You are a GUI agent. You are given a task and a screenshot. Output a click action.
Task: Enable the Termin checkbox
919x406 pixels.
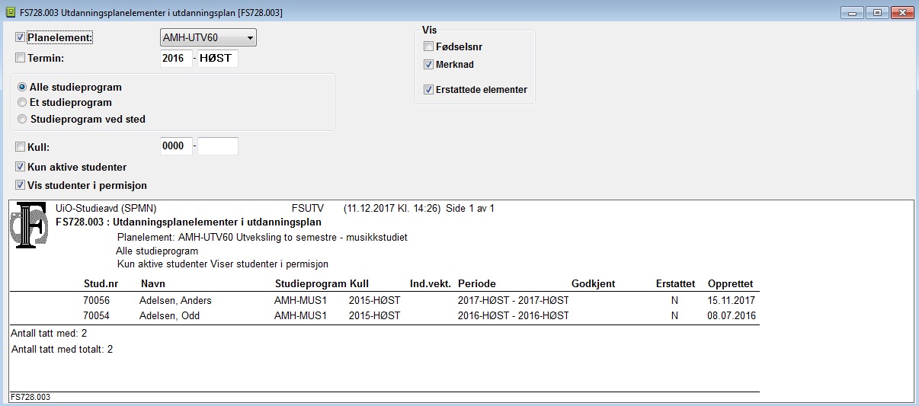tap(21, 58)
